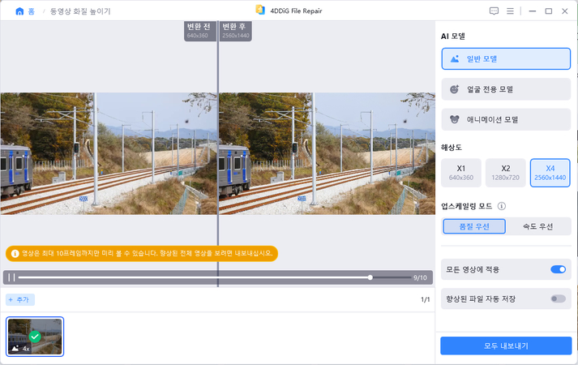Select 속도 우선 upscaling mode

pos(537,226)
